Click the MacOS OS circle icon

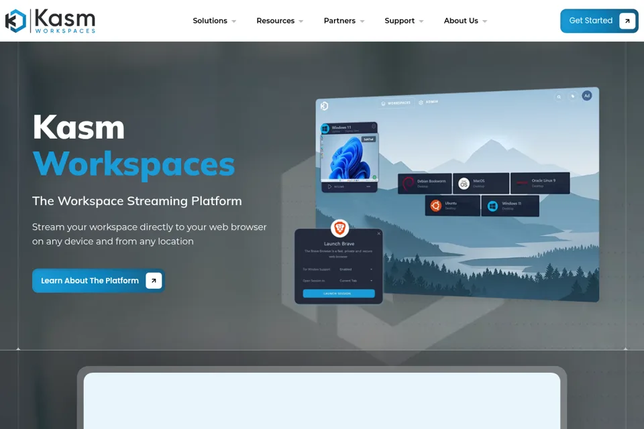464,184
